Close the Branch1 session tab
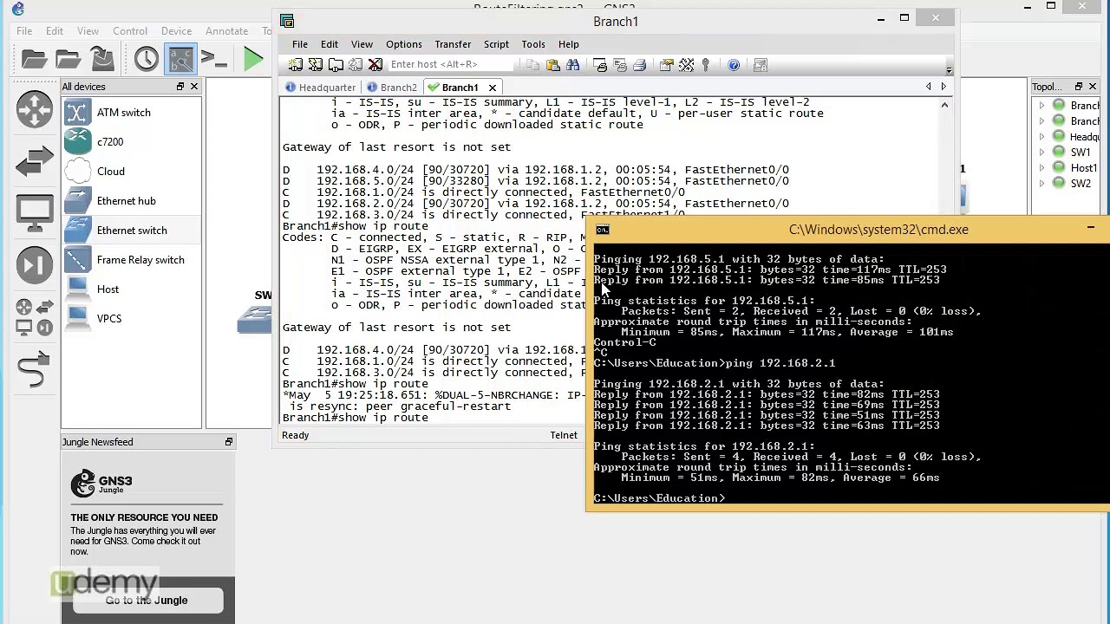1110x624 pixels. click(492, 88)
